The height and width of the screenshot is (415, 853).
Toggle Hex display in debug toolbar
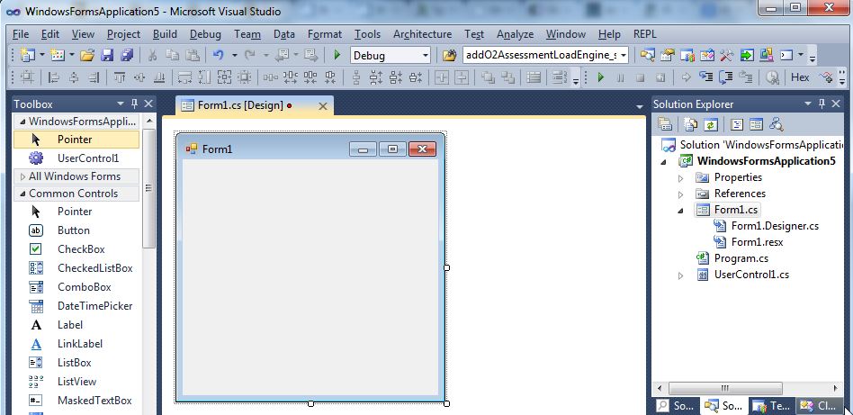point(800,77)
